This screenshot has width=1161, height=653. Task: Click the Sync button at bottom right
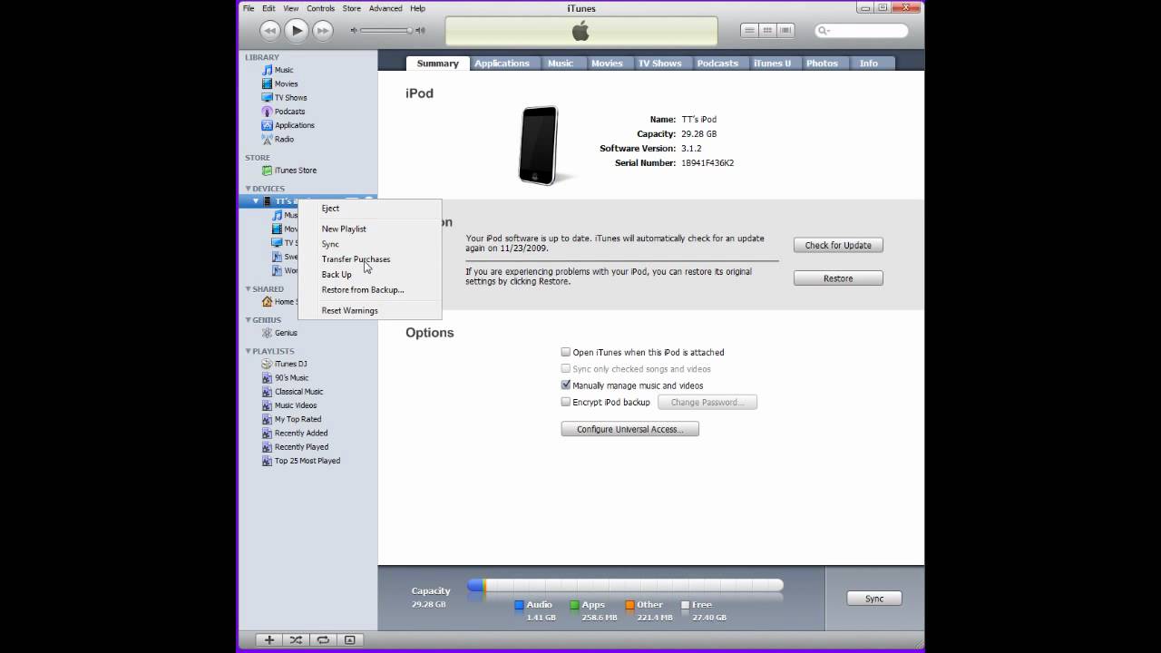[x=874, y=599]
